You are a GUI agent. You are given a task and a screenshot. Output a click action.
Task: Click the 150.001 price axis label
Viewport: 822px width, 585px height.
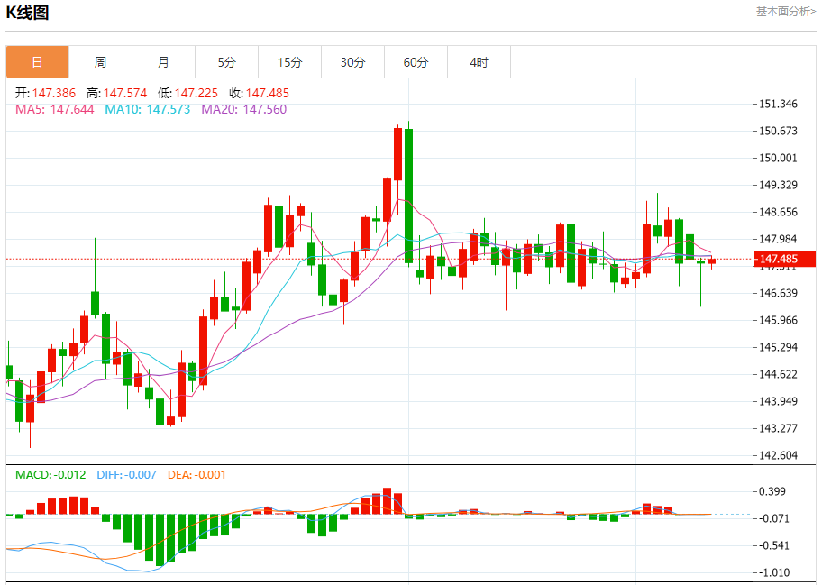(x=779, y=158)
